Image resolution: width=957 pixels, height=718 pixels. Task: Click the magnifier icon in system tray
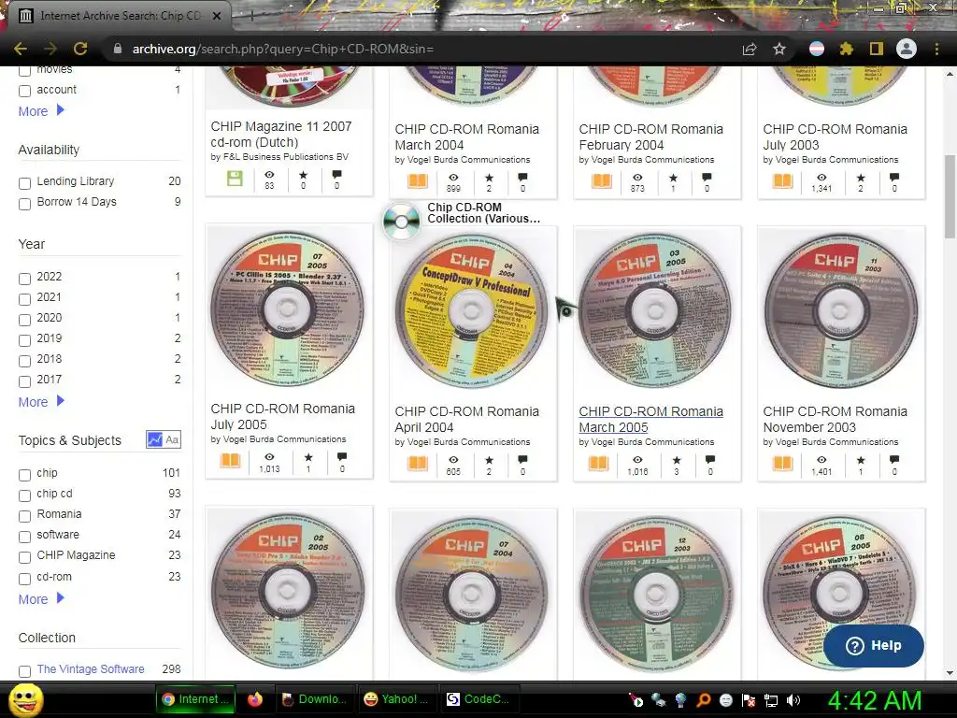(x=703, y=700)
